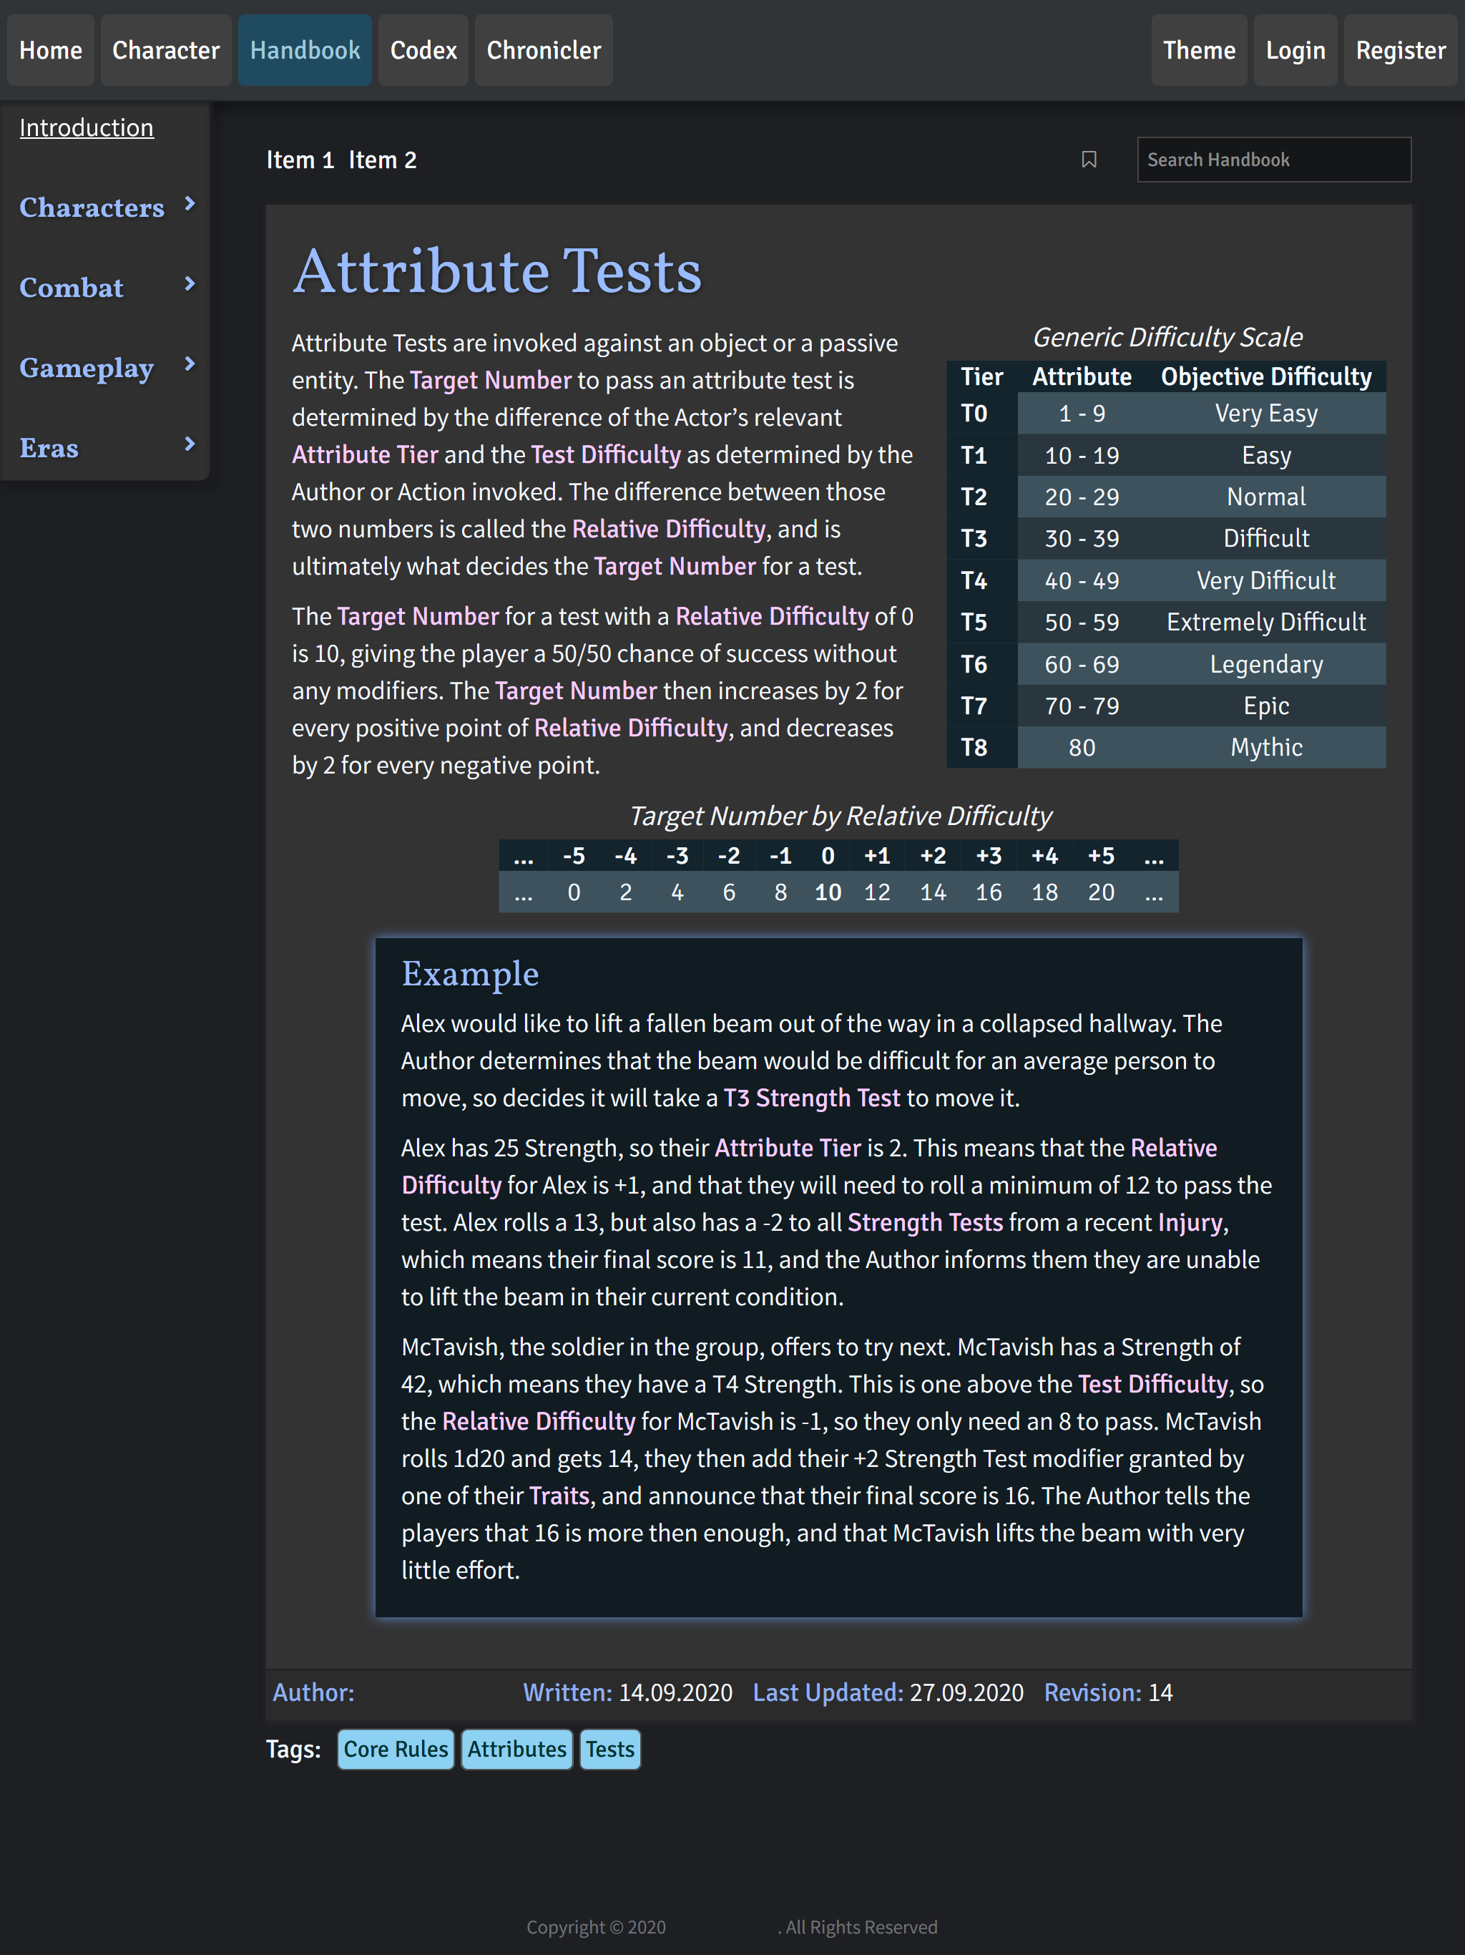1465x1955 pixels.
Task: Expand the Characters sidebar section
Action: pos(107,207)
